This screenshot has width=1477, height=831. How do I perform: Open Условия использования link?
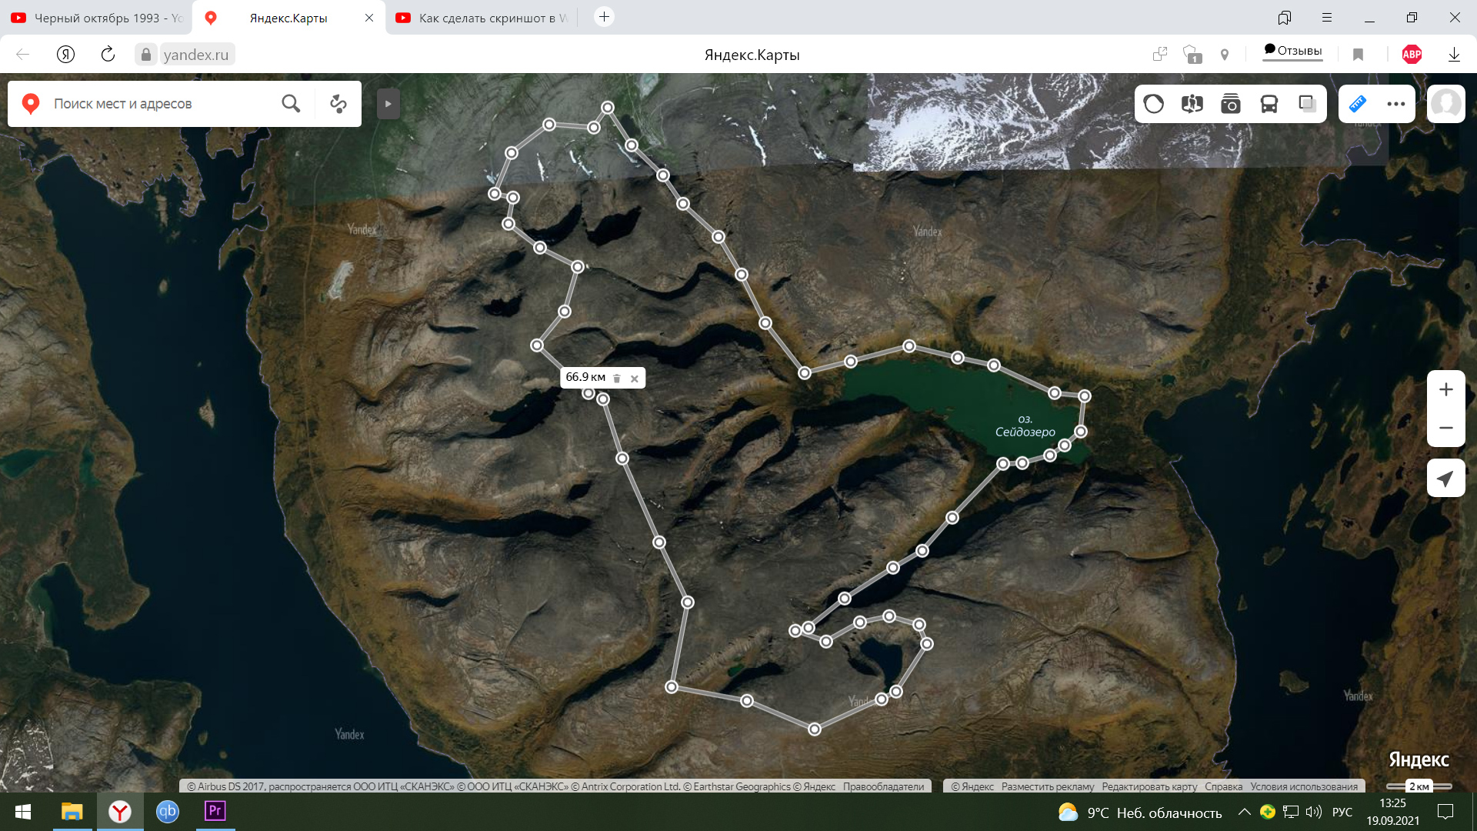1304,786
